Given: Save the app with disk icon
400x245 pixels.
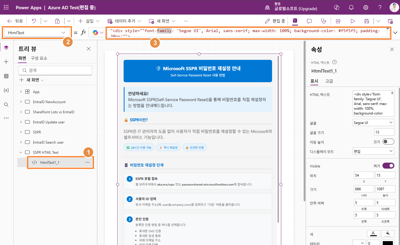Looking at the screenshot, I should (x=367, y=21).
